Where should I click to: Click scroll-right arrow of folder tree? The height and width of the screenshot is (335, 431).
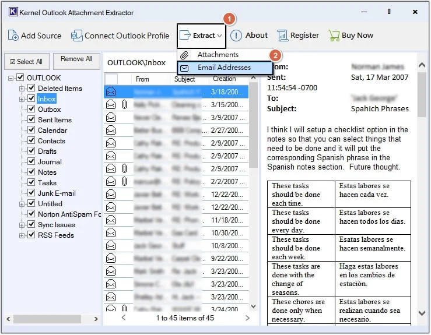(96, 319)
